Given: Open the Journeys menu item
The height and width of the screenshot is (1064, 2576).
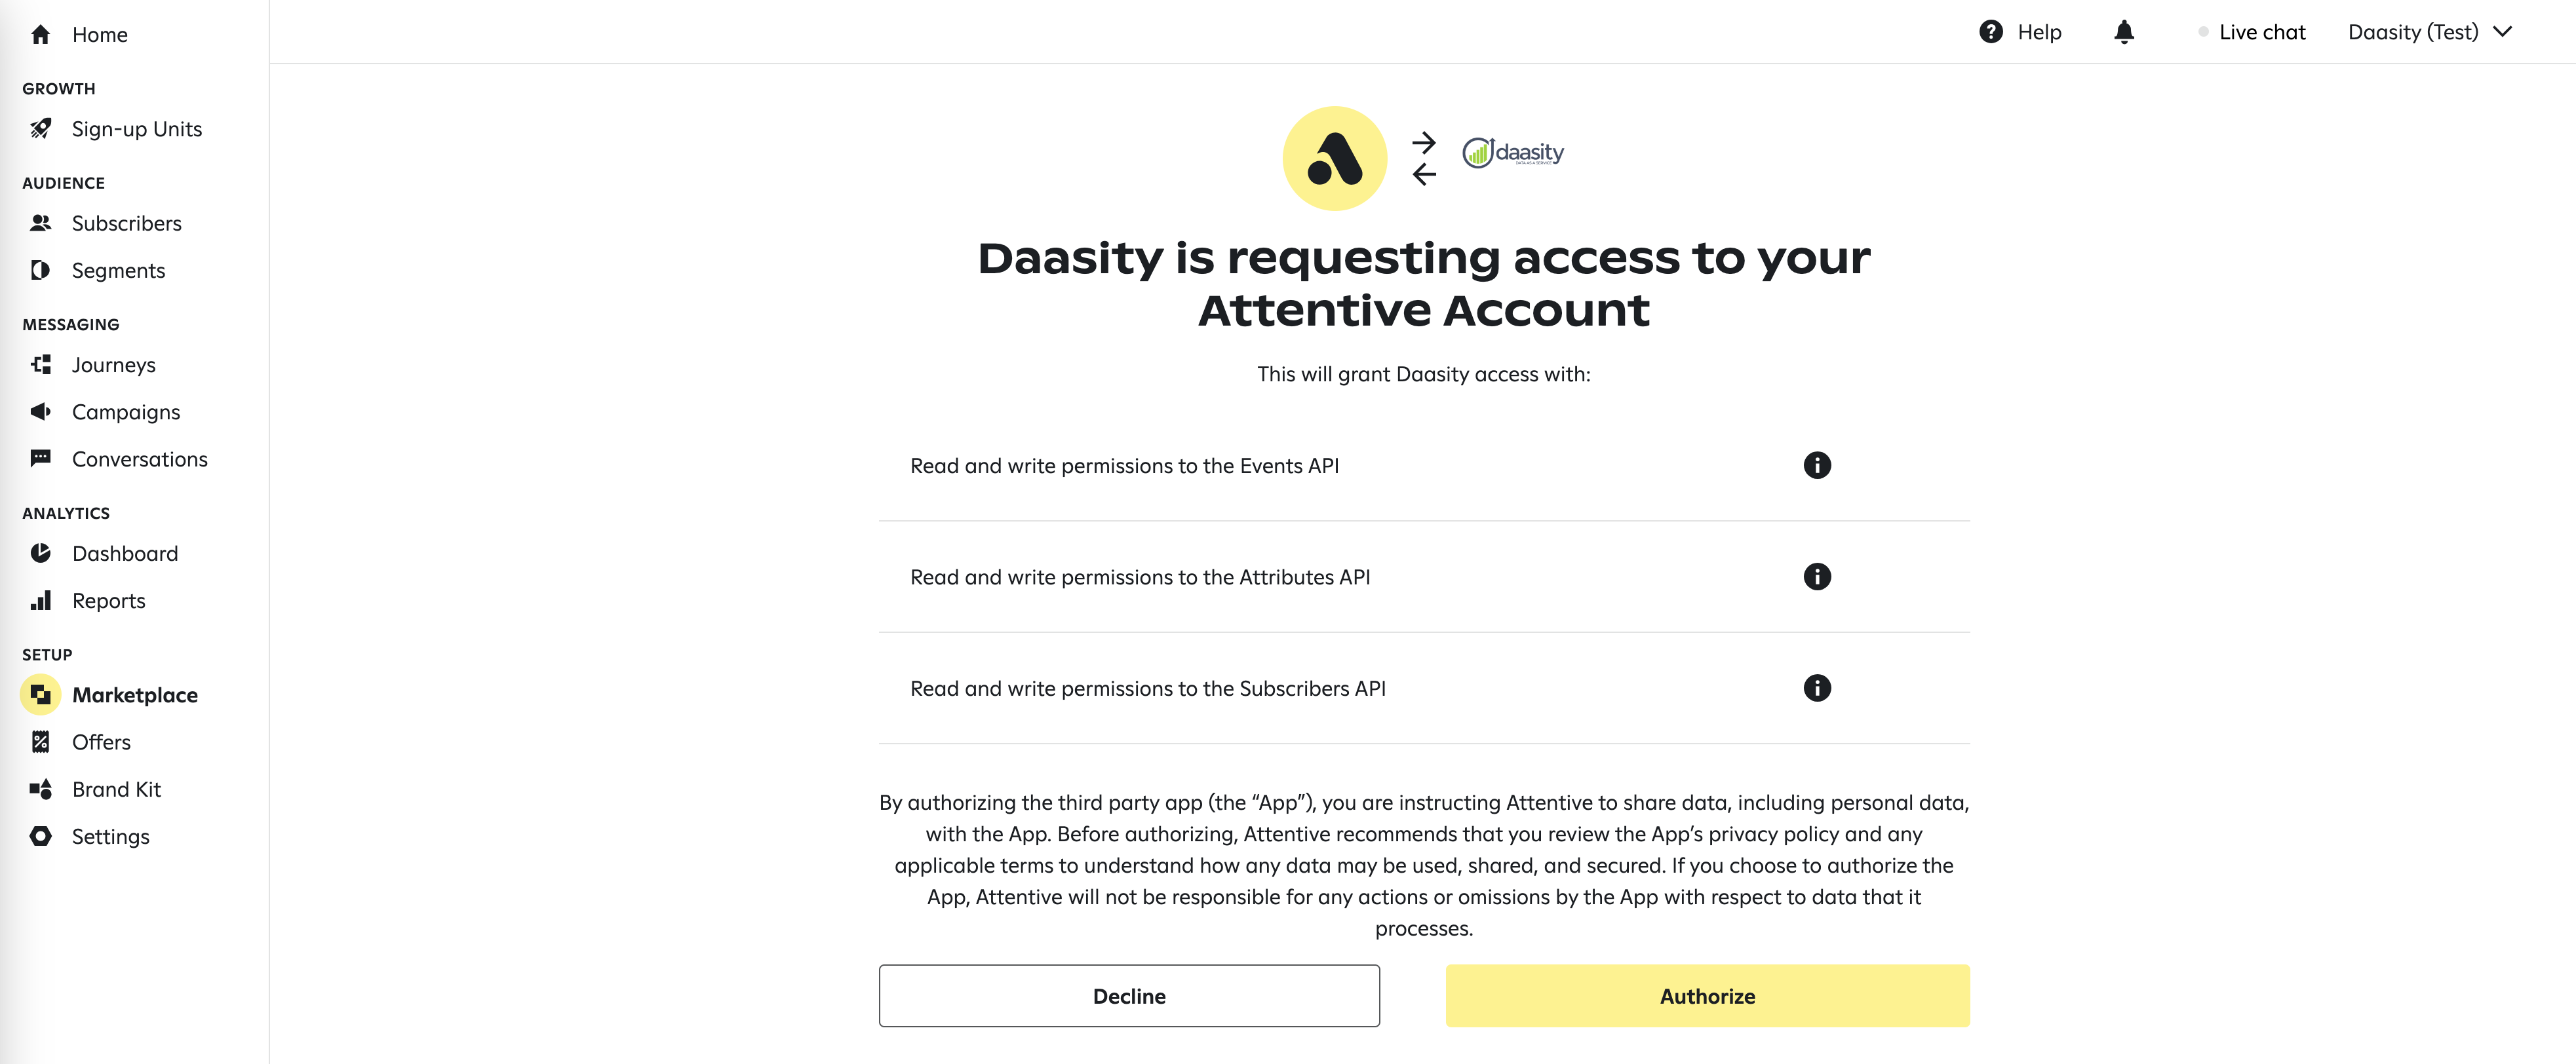Looking at the screenshot, I should pyautogui.click(x=113, y=365).
